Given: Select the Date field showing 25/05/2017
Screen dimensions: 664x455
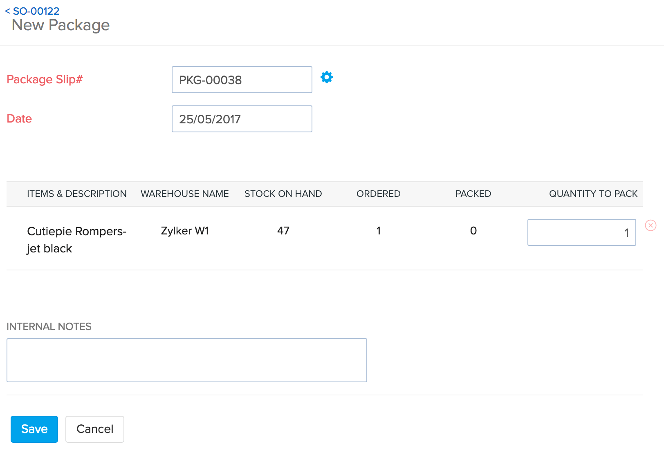Looking at the screenshot, I should [242, 119].
